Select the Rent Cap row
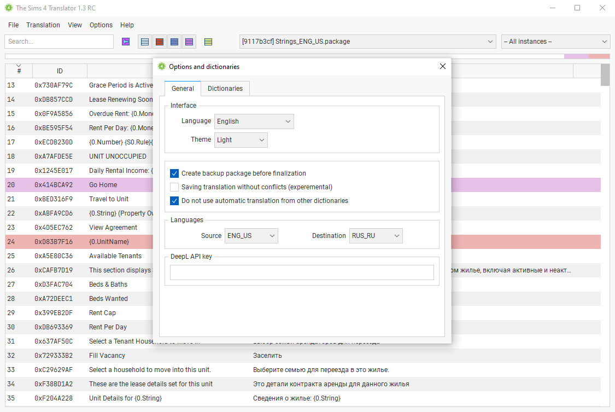Screen dimensions: 615x412 tap(303, 313)
